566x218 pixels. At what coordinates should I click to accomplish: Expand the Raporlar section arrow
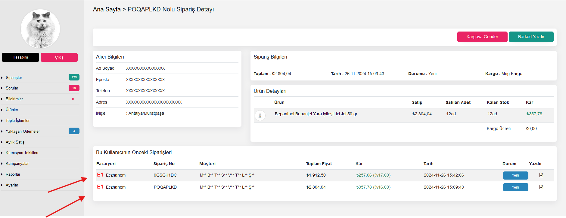[2, 174]
